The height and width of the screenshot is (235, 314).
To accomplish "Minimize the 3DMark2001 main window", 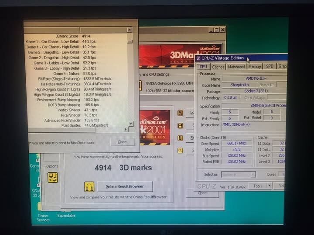I will click(x=212, y=30).
